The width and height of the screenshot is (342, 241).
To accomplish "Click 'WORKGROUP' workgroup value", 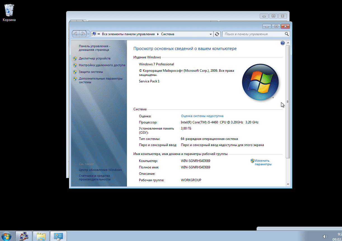I will click(x=191, y=180).
